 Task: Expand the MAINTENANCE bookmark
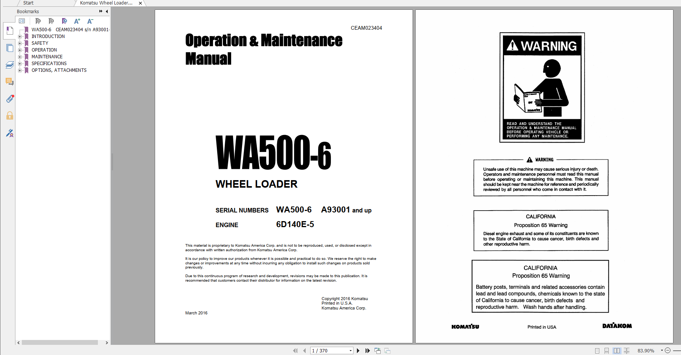click(x=20, y=57)
